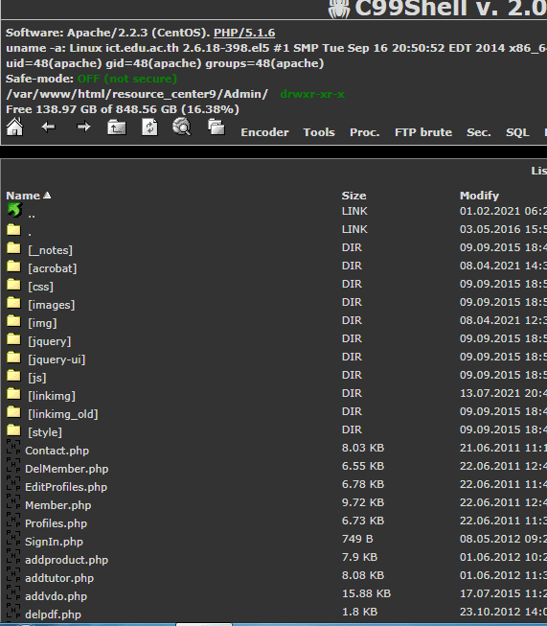Open the '..' parent directory link

[x=32, y=216]
